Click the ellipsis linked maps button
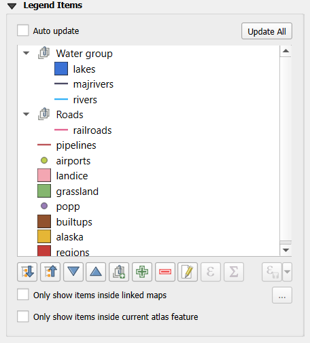The width and height of the screenshot is (310, 343). tap(282, 295)
